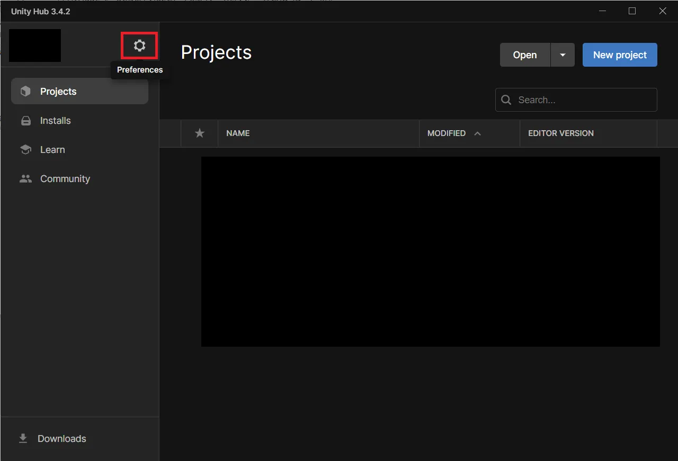Sort by favorites star column header
678x461 pixels.
[200, 133]
